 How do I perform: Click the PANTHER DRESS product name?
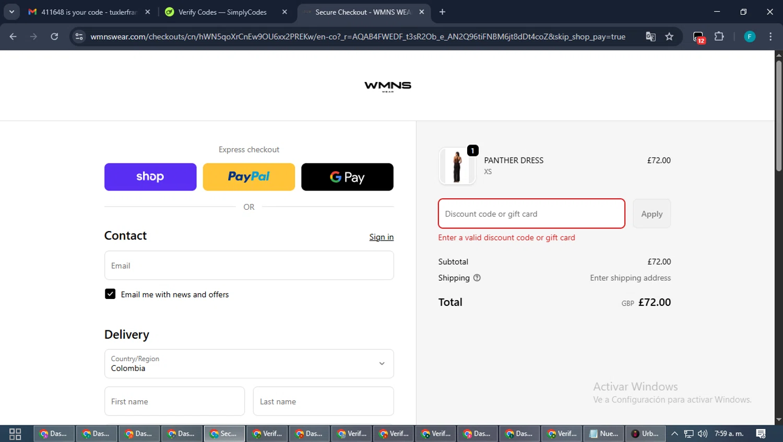(x=514, y=160)
